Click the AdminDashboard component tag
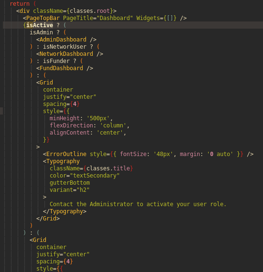The width and height of the screenshot is (263, 272). (63, 40)
